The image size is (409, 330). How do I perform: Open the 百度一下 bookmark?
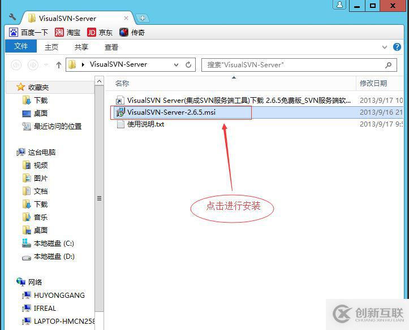point(28,33)
